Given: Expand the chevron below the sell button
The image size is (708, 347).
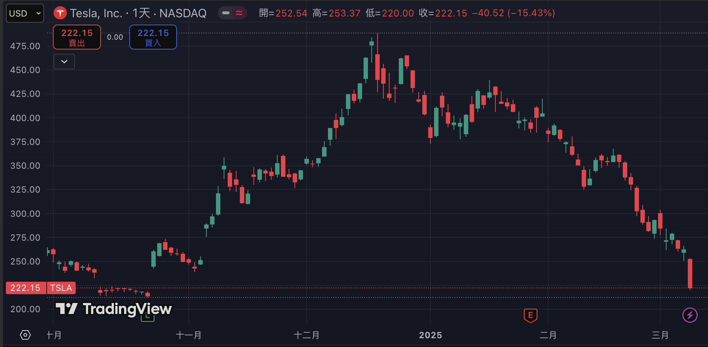Looking at the screenshot, I should [x=64, y=62].
